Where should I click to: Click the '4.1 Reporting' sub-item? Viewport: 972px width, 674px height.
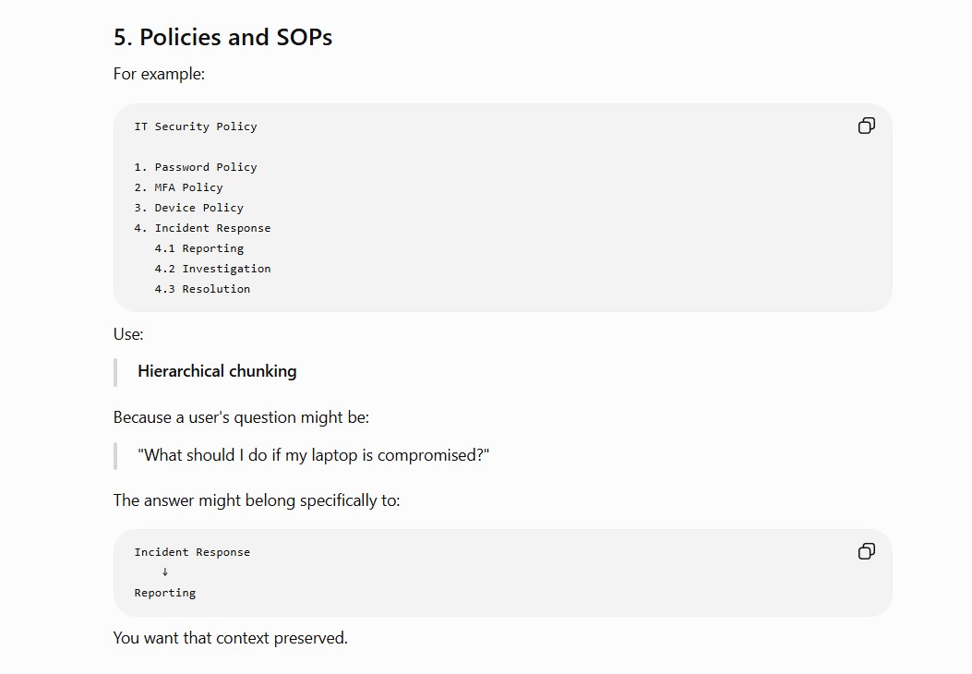click(x=199, y=248)
